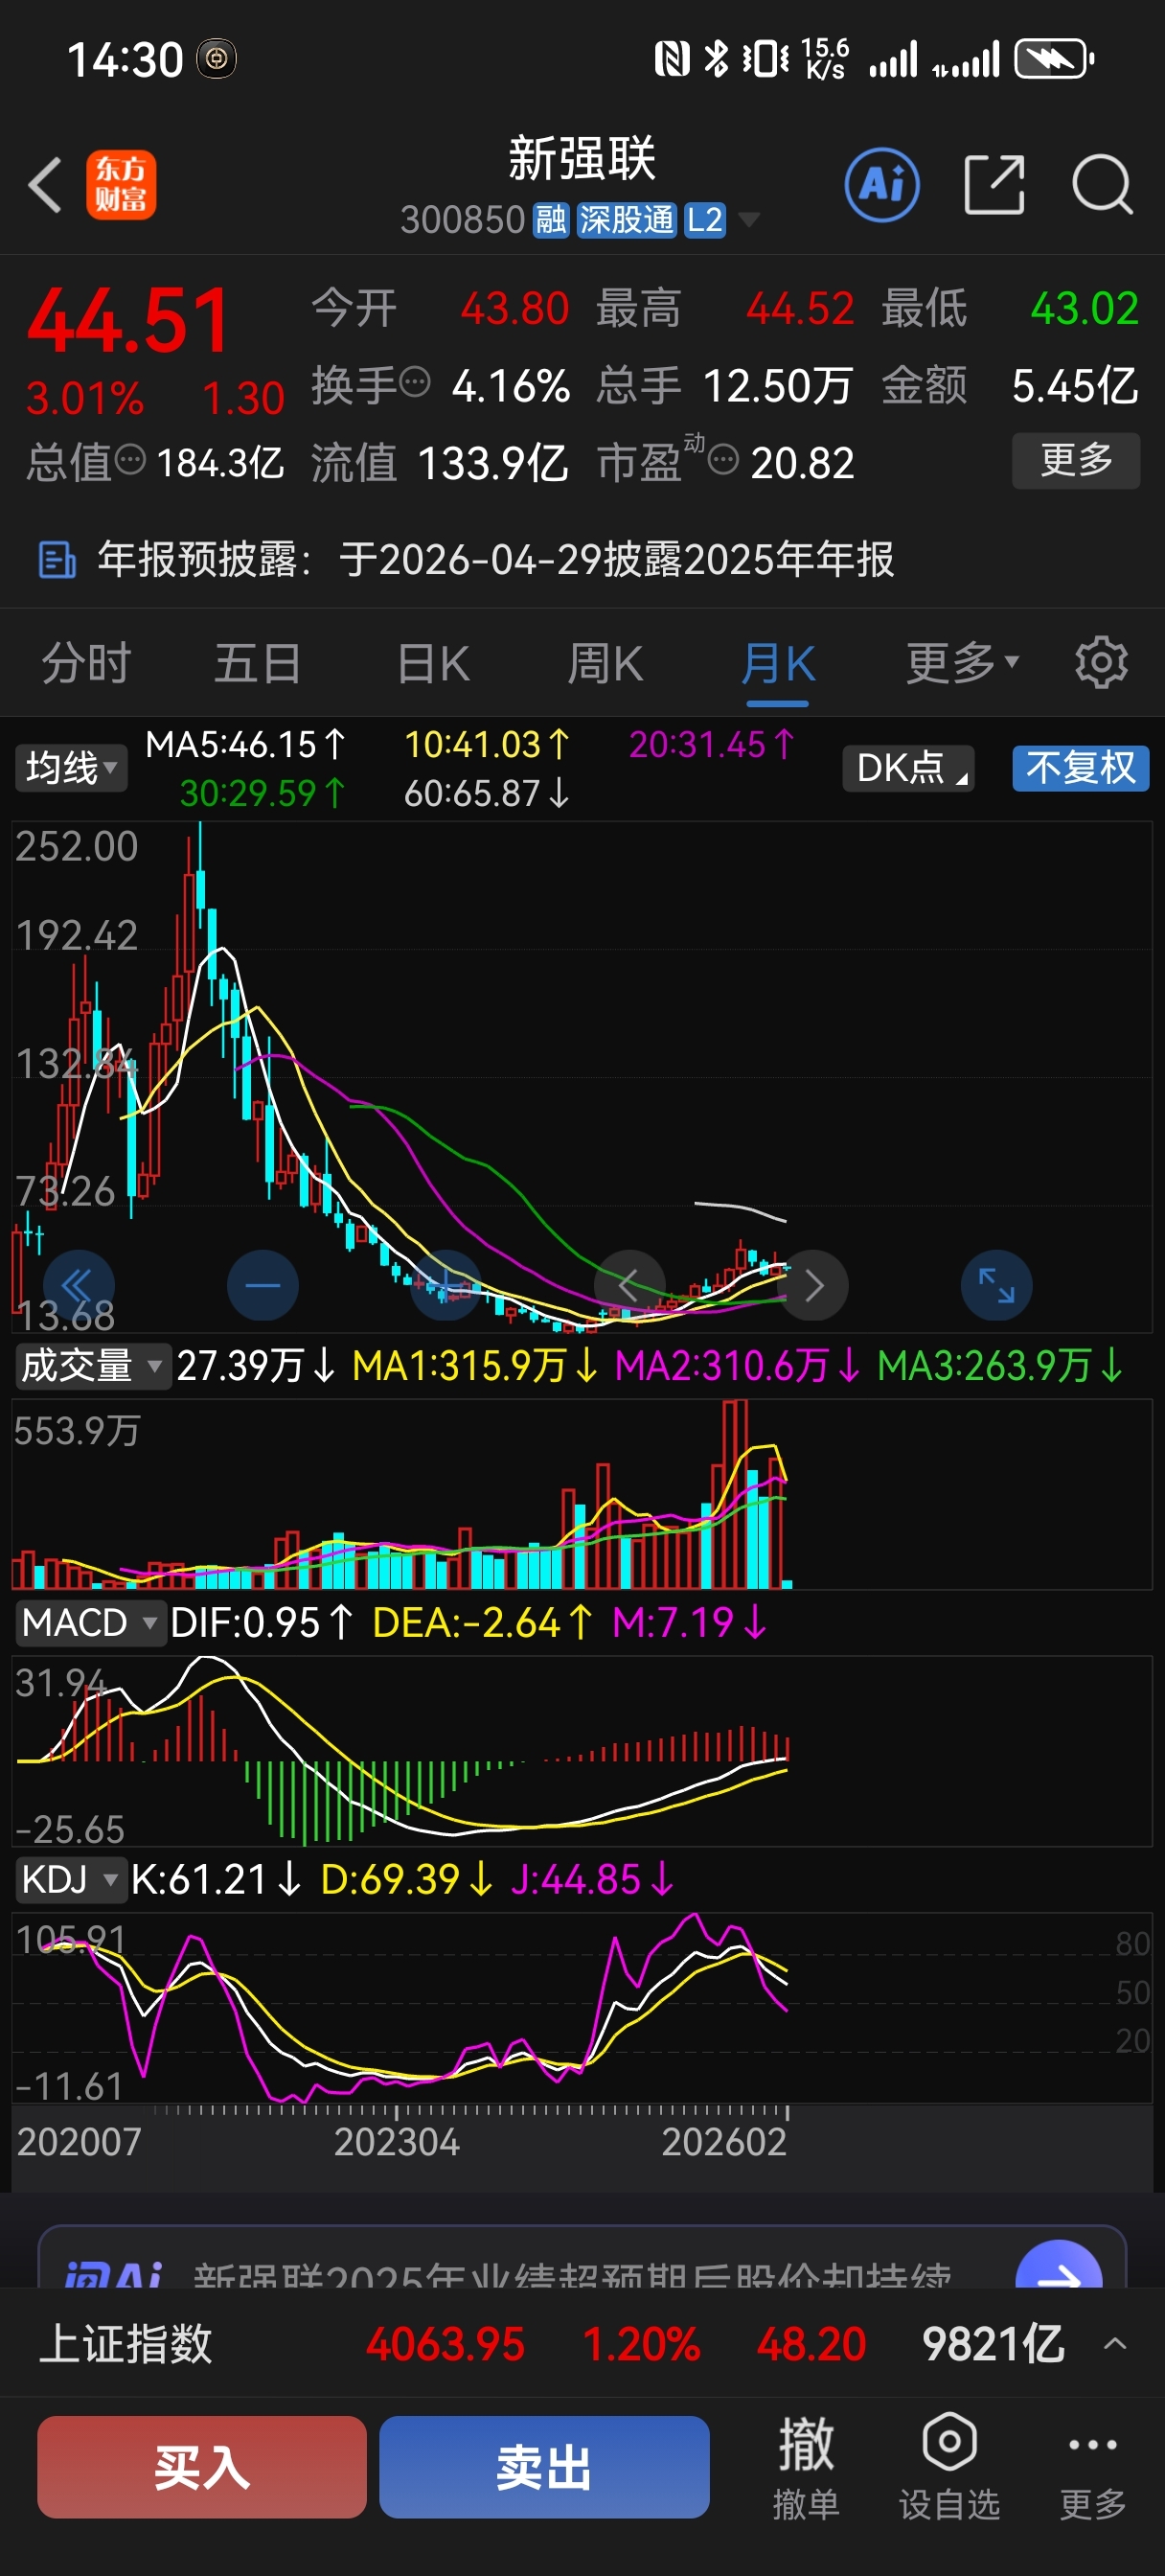The height and width of the screenshot is (2576, 1165).
Task: Move chart right one candle
Action: (814, 1285)
